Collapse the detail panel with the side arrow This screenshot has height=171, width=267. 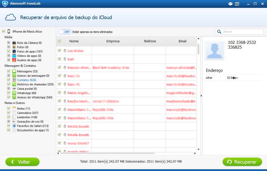tap(201, 96)
